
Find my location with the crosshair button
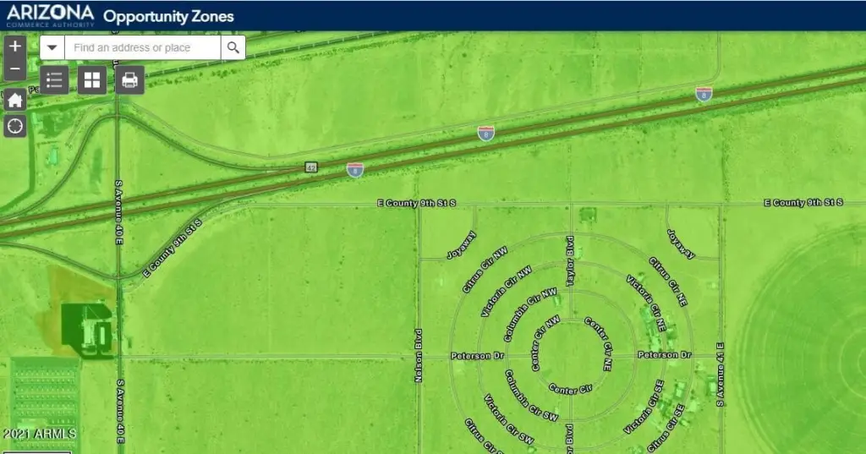pyautogui.click(x=15, y=127)
